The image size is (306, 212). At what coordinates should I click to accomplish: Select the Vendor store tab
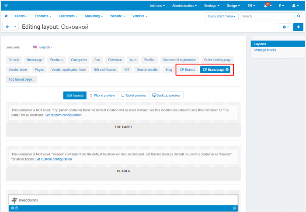click(x=18, y=69)
